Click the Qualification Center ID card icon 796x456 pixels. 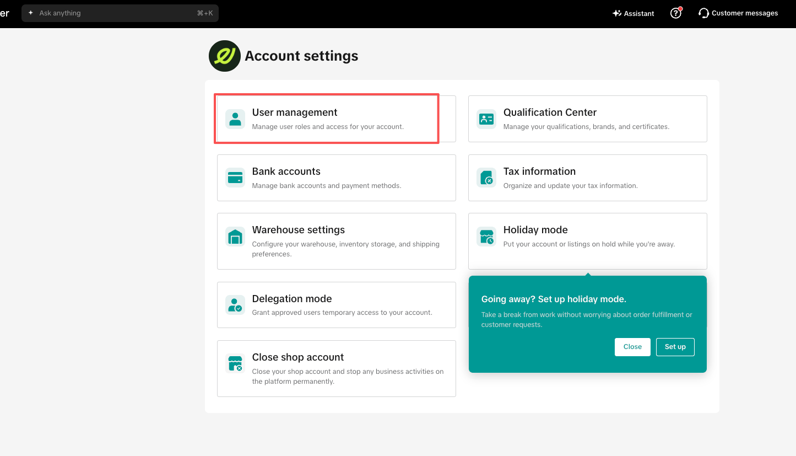click(486, 119)
